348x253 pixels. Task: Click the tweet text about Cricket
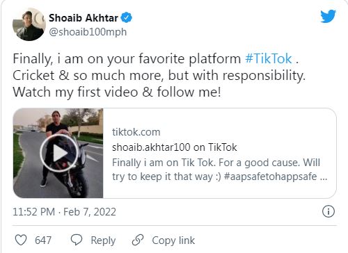point(159,75)
